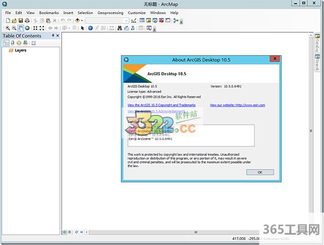Click the Full Extent globe icon
Viewport: 324px width, 245px height.
[27, 28]
